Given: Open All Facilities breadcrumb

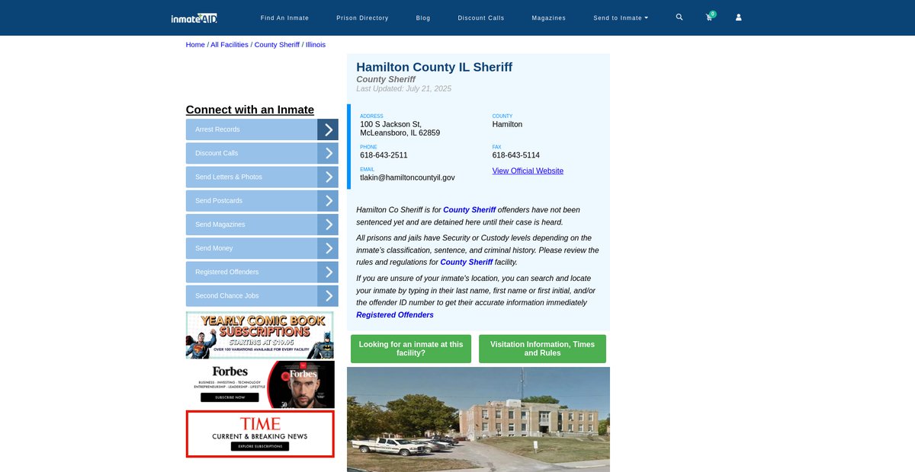Looking at the screenshot, I should click(230, 45).
